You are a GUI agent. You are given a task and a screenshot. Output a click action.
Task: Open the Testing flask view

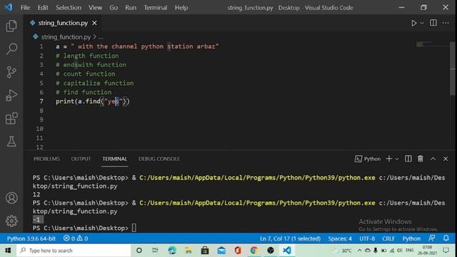(x=11, y=141)
